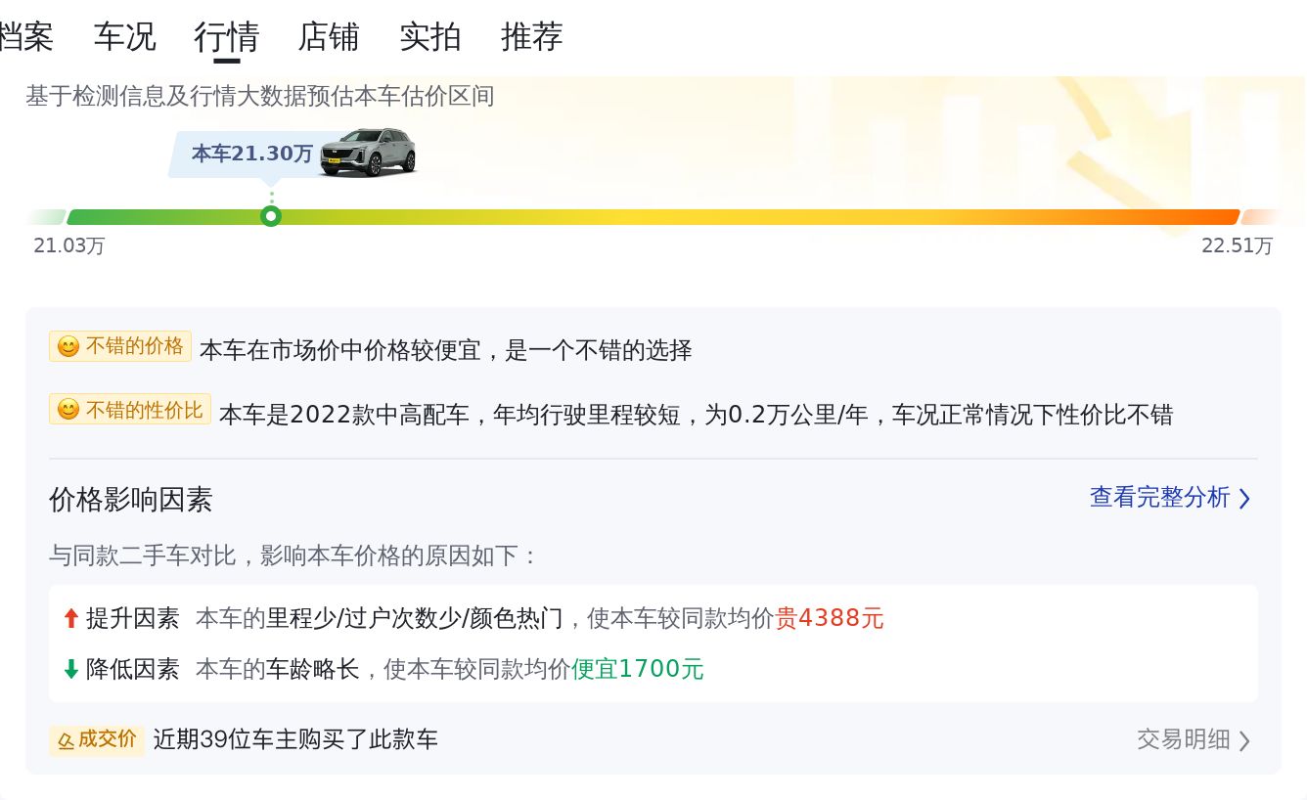Screen dimensions: 1307x800
Task: Click the 21.03万 minimum price label
Action: click(x=68, y=245)
